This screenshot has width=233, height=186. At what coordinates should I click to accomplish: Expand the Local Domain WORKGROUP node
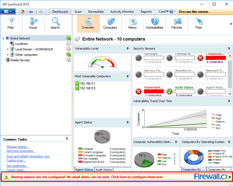(x=8, y=49)
